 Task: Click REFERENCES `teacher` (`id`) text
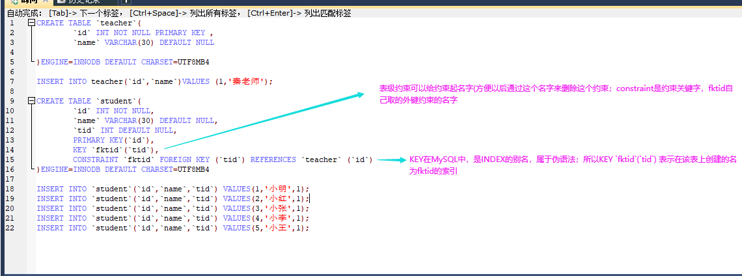tap(311, 159)
